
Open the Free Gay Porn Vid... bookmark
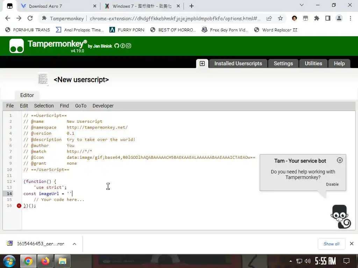[225, 30]
